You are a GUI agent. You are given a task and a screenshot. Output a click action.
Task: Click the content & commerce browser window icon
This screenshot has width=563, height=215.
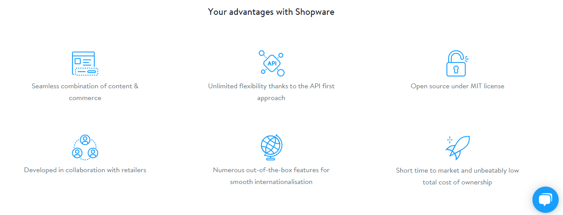(x=85, y=64)
